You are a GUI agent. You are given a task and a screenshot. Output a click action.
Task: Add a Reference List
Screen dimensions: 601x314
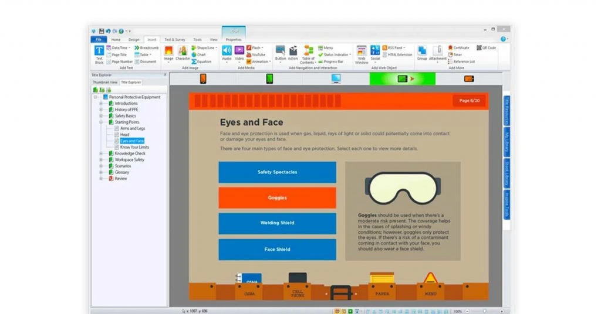click(x=461, y=62)
